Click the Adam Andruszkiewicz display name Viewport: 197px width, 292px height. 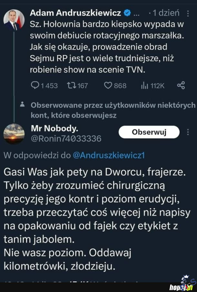click(x=75, y=13)
